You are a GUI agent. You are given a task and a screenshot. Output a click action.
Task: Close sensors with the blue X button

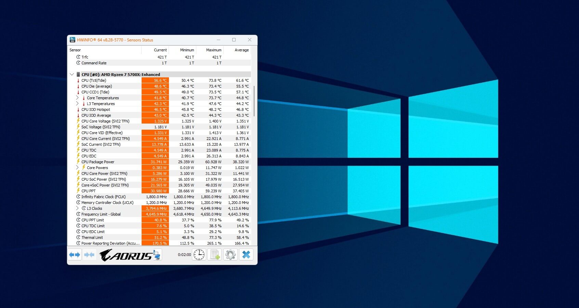coord(246,255)
